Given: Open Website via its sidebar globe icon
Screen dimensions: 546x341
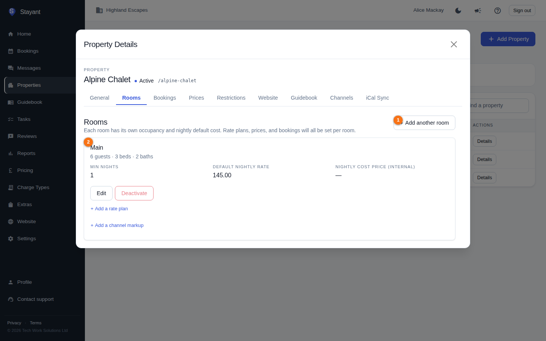Looking at the screenshot, I should coord(11,222).
